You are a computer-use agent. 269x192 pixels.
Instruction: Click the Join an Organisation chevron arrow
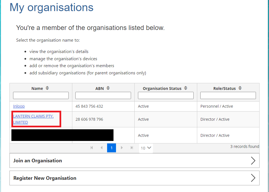click(x=253, y=161)
